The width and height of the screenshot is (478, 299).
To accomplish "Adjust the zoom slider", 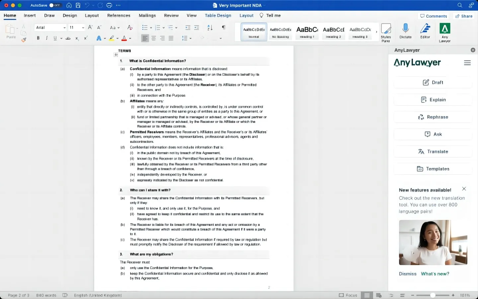I will pyautogui.click(x=433, y=295).
